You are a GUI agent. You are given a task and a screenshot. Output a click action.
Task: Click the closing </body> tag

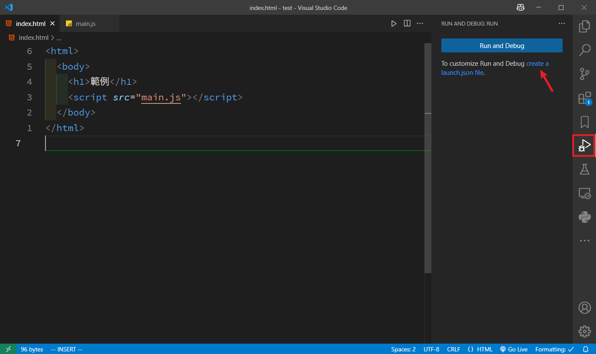(76, 113)
